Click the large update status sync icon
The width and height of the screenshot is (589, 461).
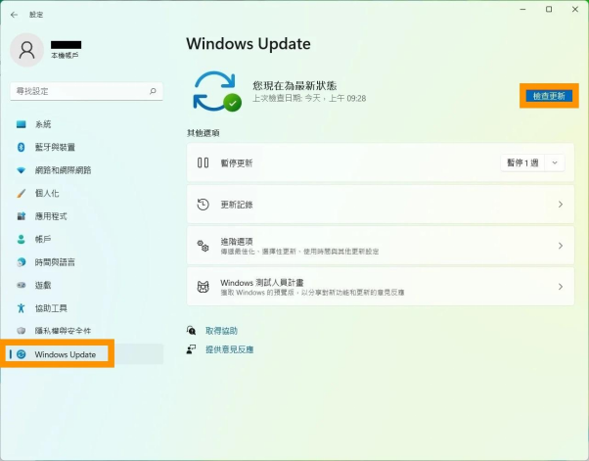tap(217, 91)
